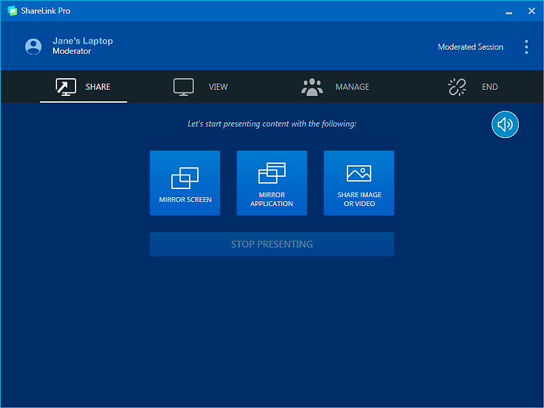This screenshot has height=408, width=544.
Task: Click overlapping screens icon on Mirror Screen tile
Action: pos(185,178)
